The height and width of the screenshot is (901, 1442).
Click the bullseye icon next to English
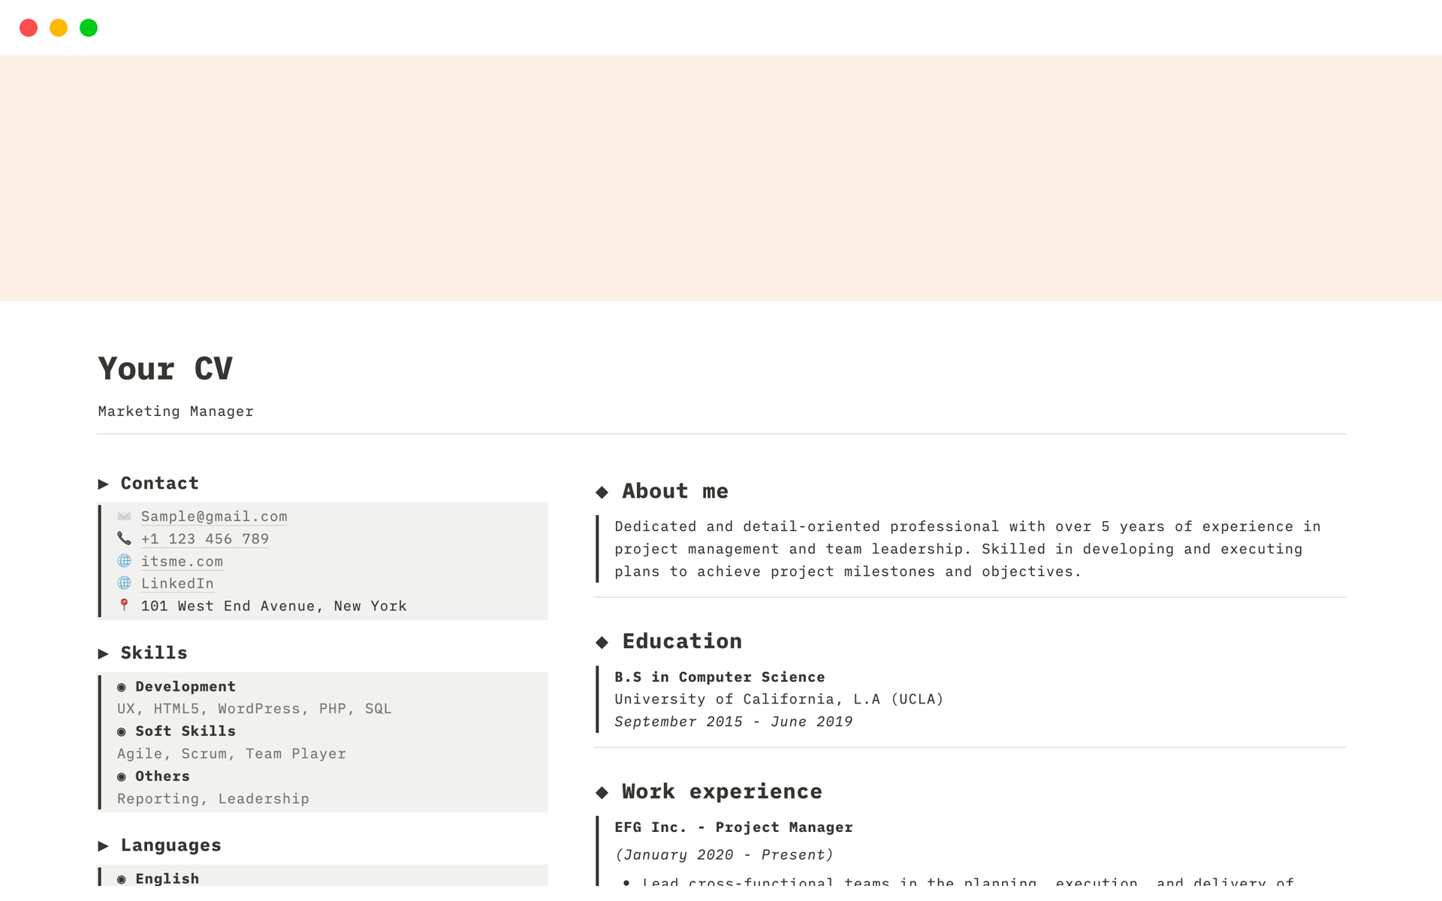[122, 878]
